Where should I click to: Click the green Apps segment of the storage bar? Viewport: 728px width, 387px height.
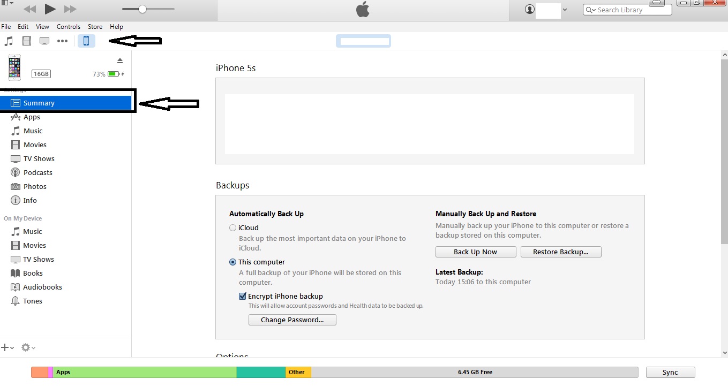pyautogui.click(x=145, y=373)
